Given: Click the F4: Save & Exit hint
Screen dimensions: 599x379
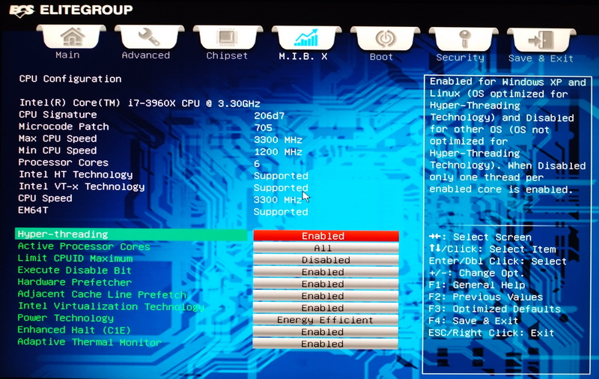Looking at the screenshot, I should [473, 321].
